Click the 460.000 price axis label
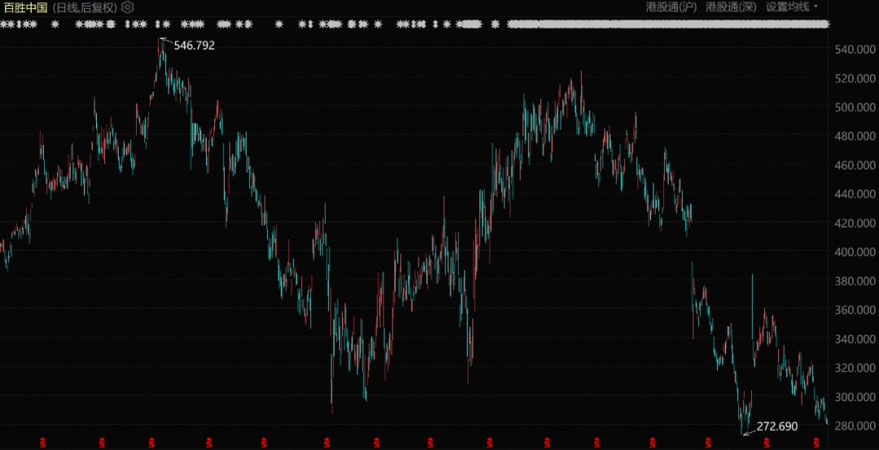The height and width of the screenshot is (450, 879). (x=855, y=165)
